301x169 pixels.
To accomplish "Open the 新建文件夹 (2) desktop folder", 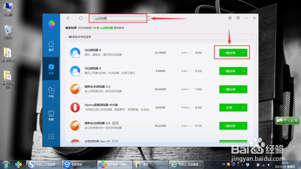I will click(8, 79).
